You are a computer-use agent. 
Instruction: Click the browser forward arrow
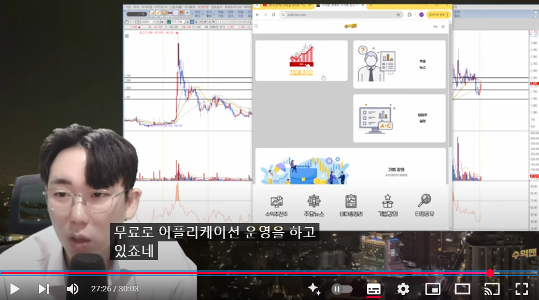point(265,14)
